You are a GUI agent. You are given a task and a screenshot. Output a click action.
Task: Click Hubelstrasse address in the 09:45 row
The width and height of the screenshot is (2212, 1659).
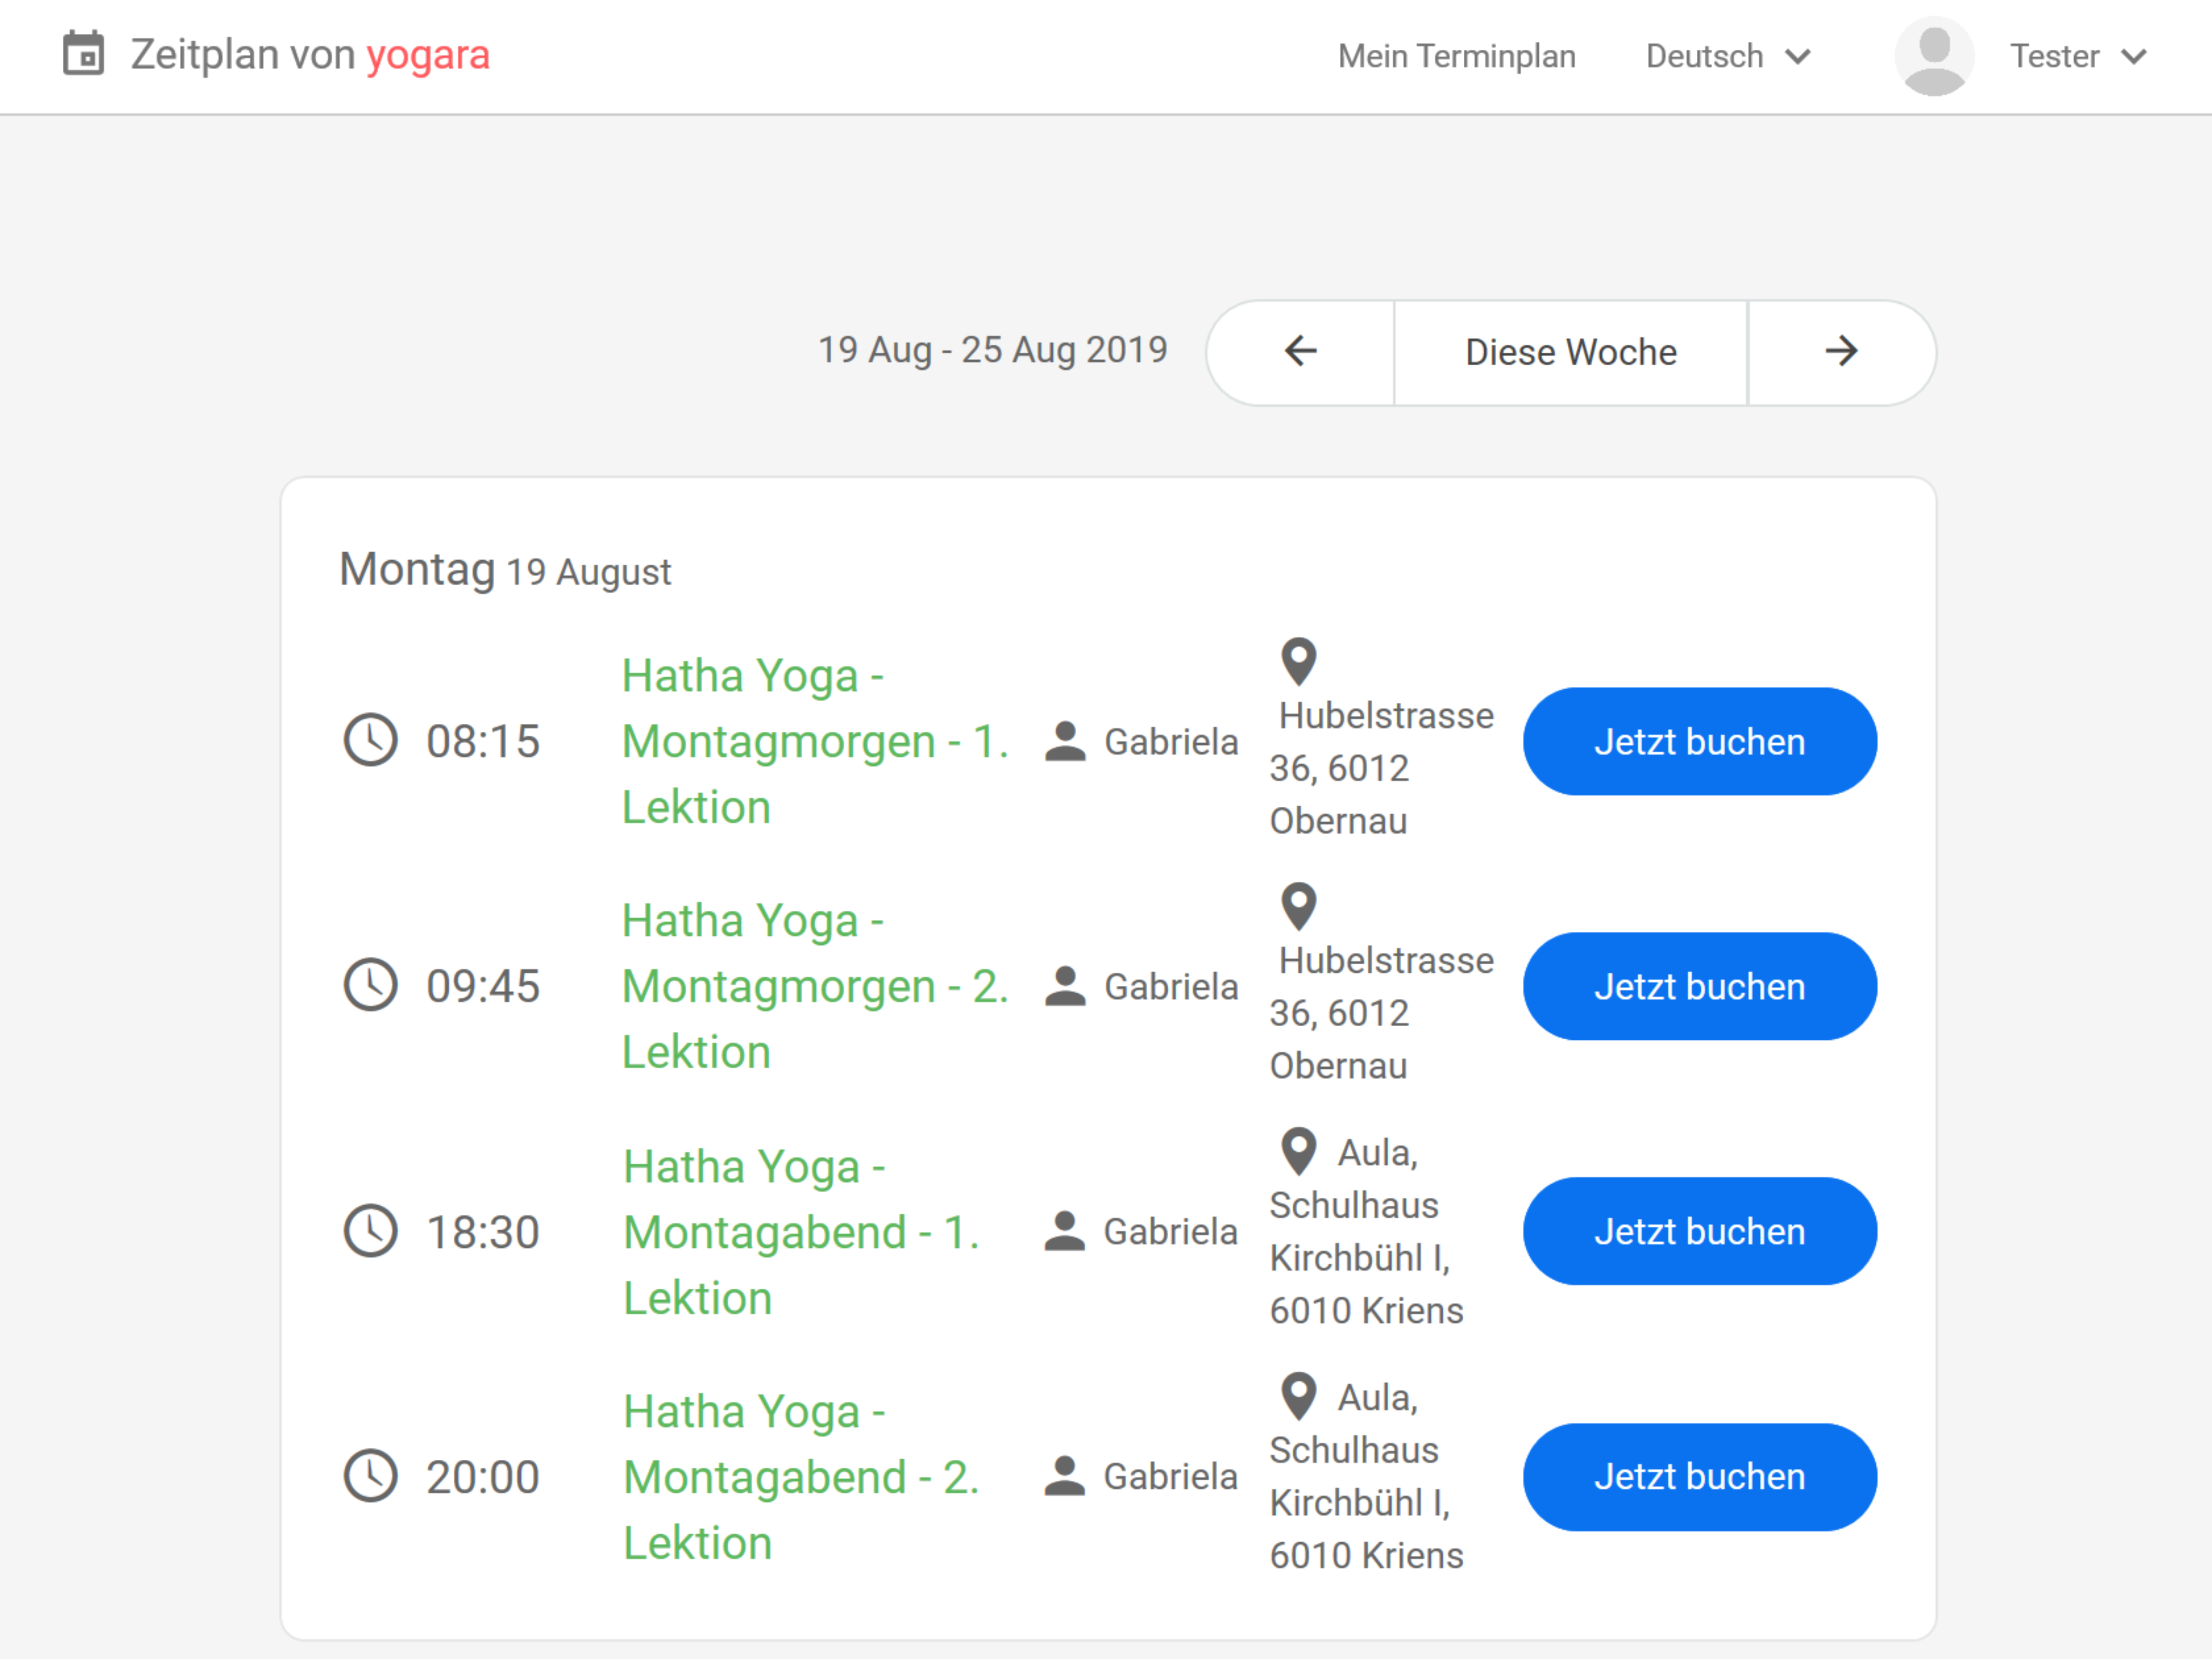tap(1382, 1013)
